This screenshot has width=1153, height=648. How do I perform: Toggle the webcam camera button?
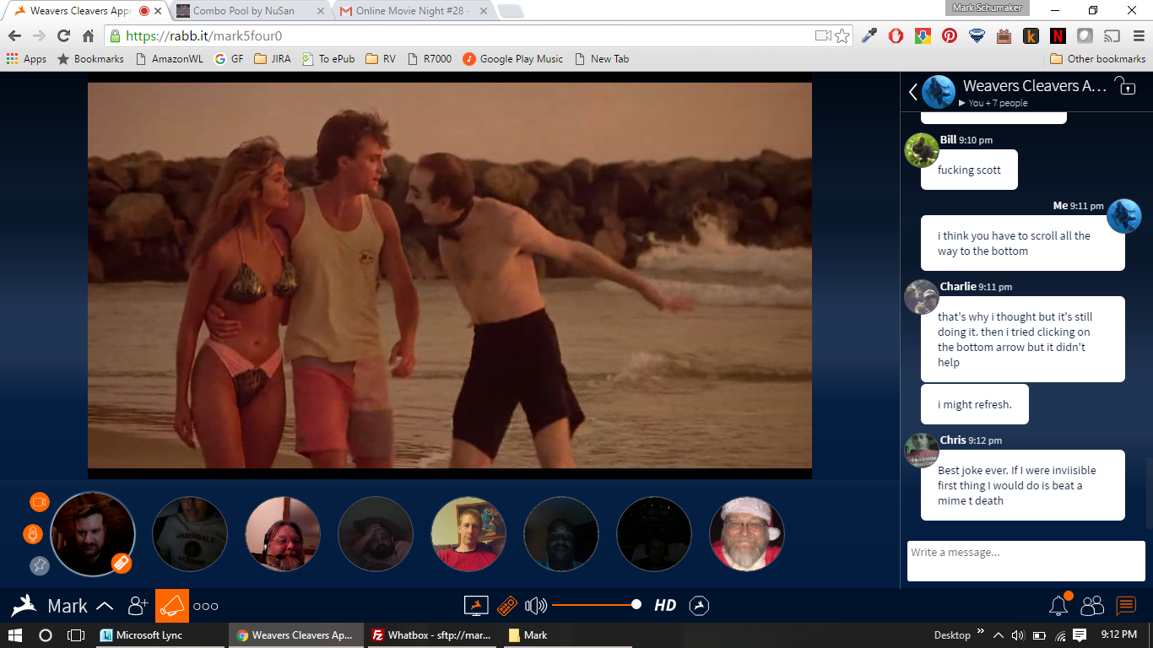point(40,502)
